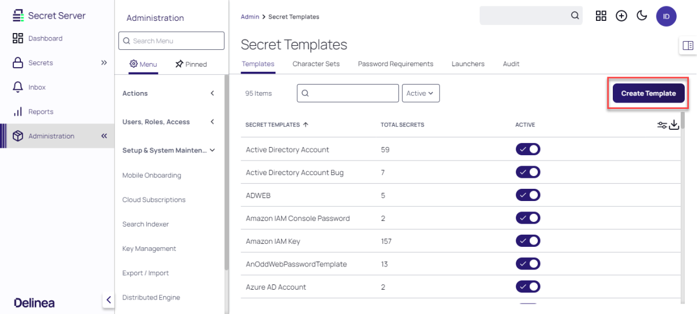Click the grid apps icon in header

tap(601, 16)
